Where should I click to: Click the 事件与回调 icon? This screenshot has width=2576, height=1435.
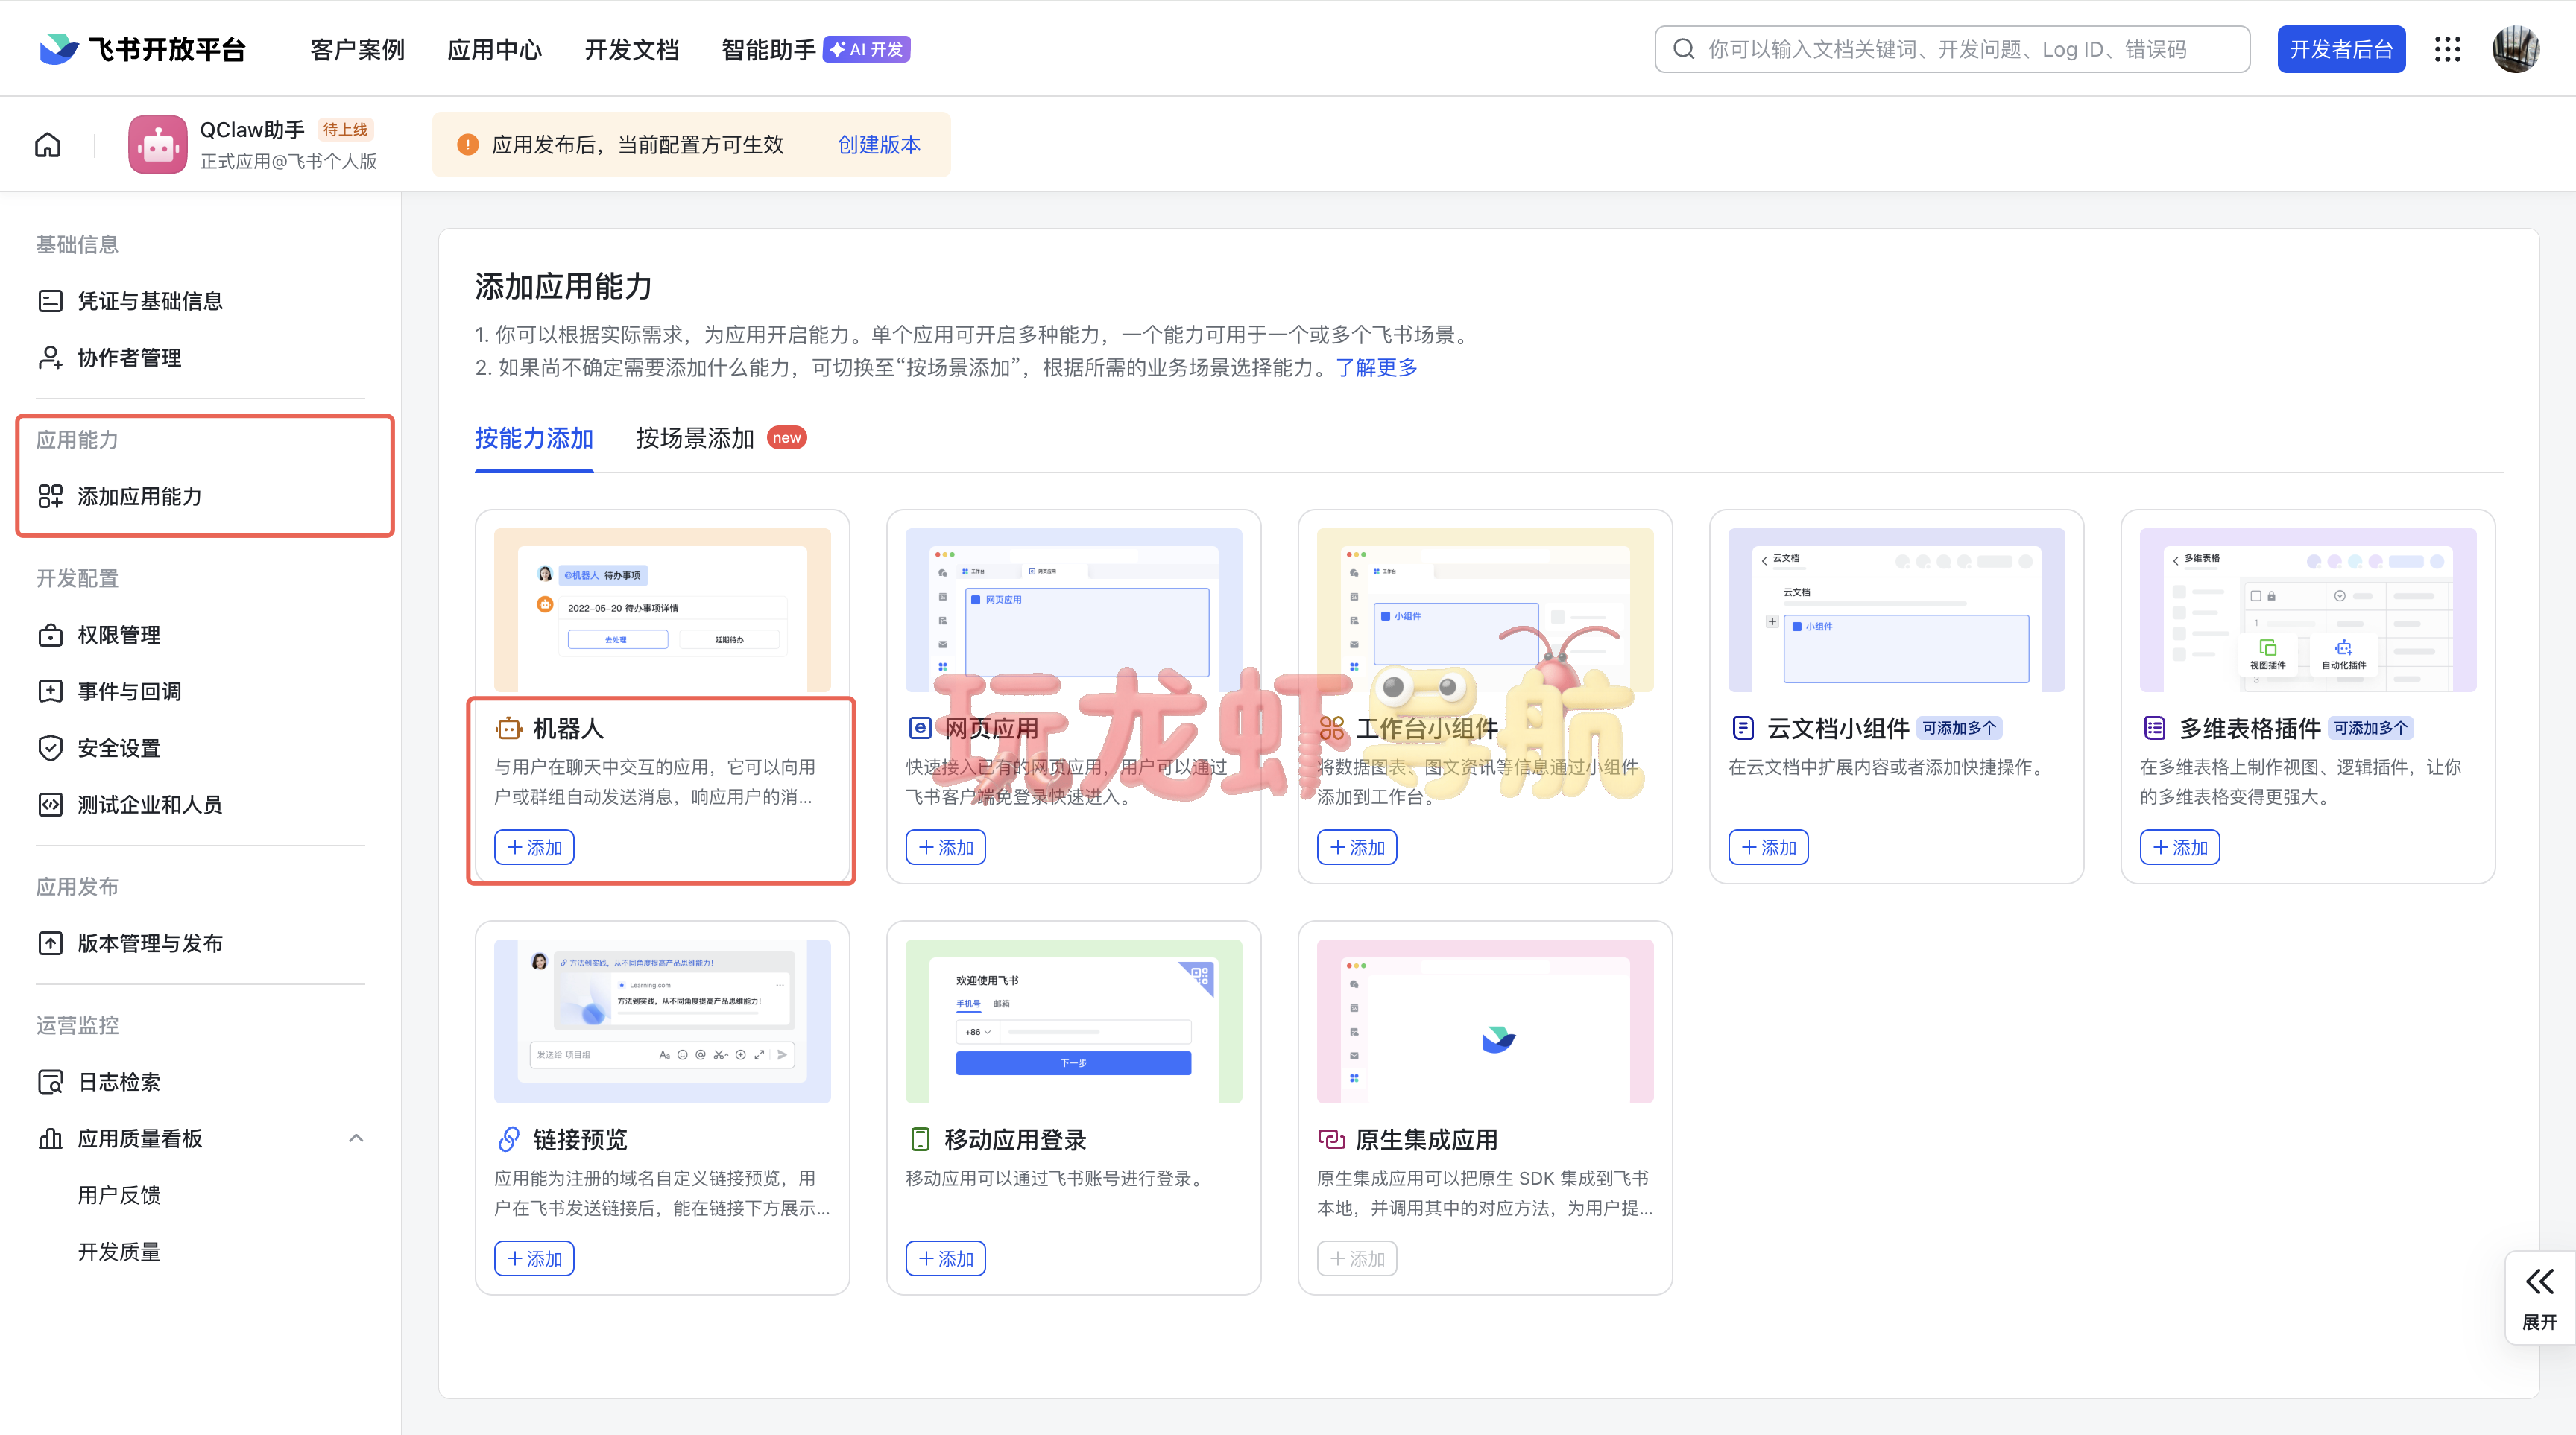(50, 691)
